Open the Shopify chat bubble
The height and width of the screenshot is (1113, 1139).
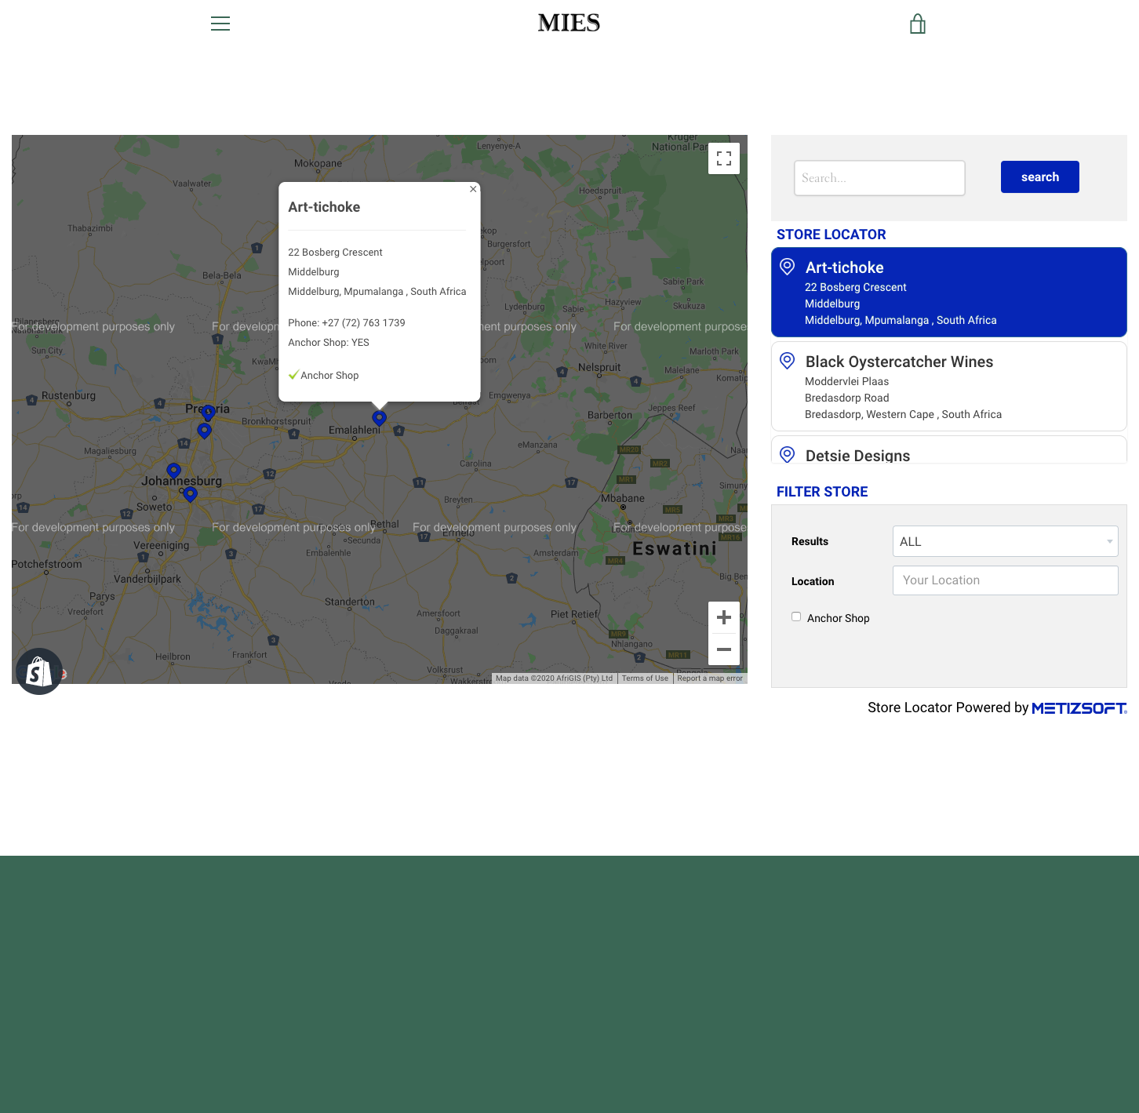[x=38, y=671]
